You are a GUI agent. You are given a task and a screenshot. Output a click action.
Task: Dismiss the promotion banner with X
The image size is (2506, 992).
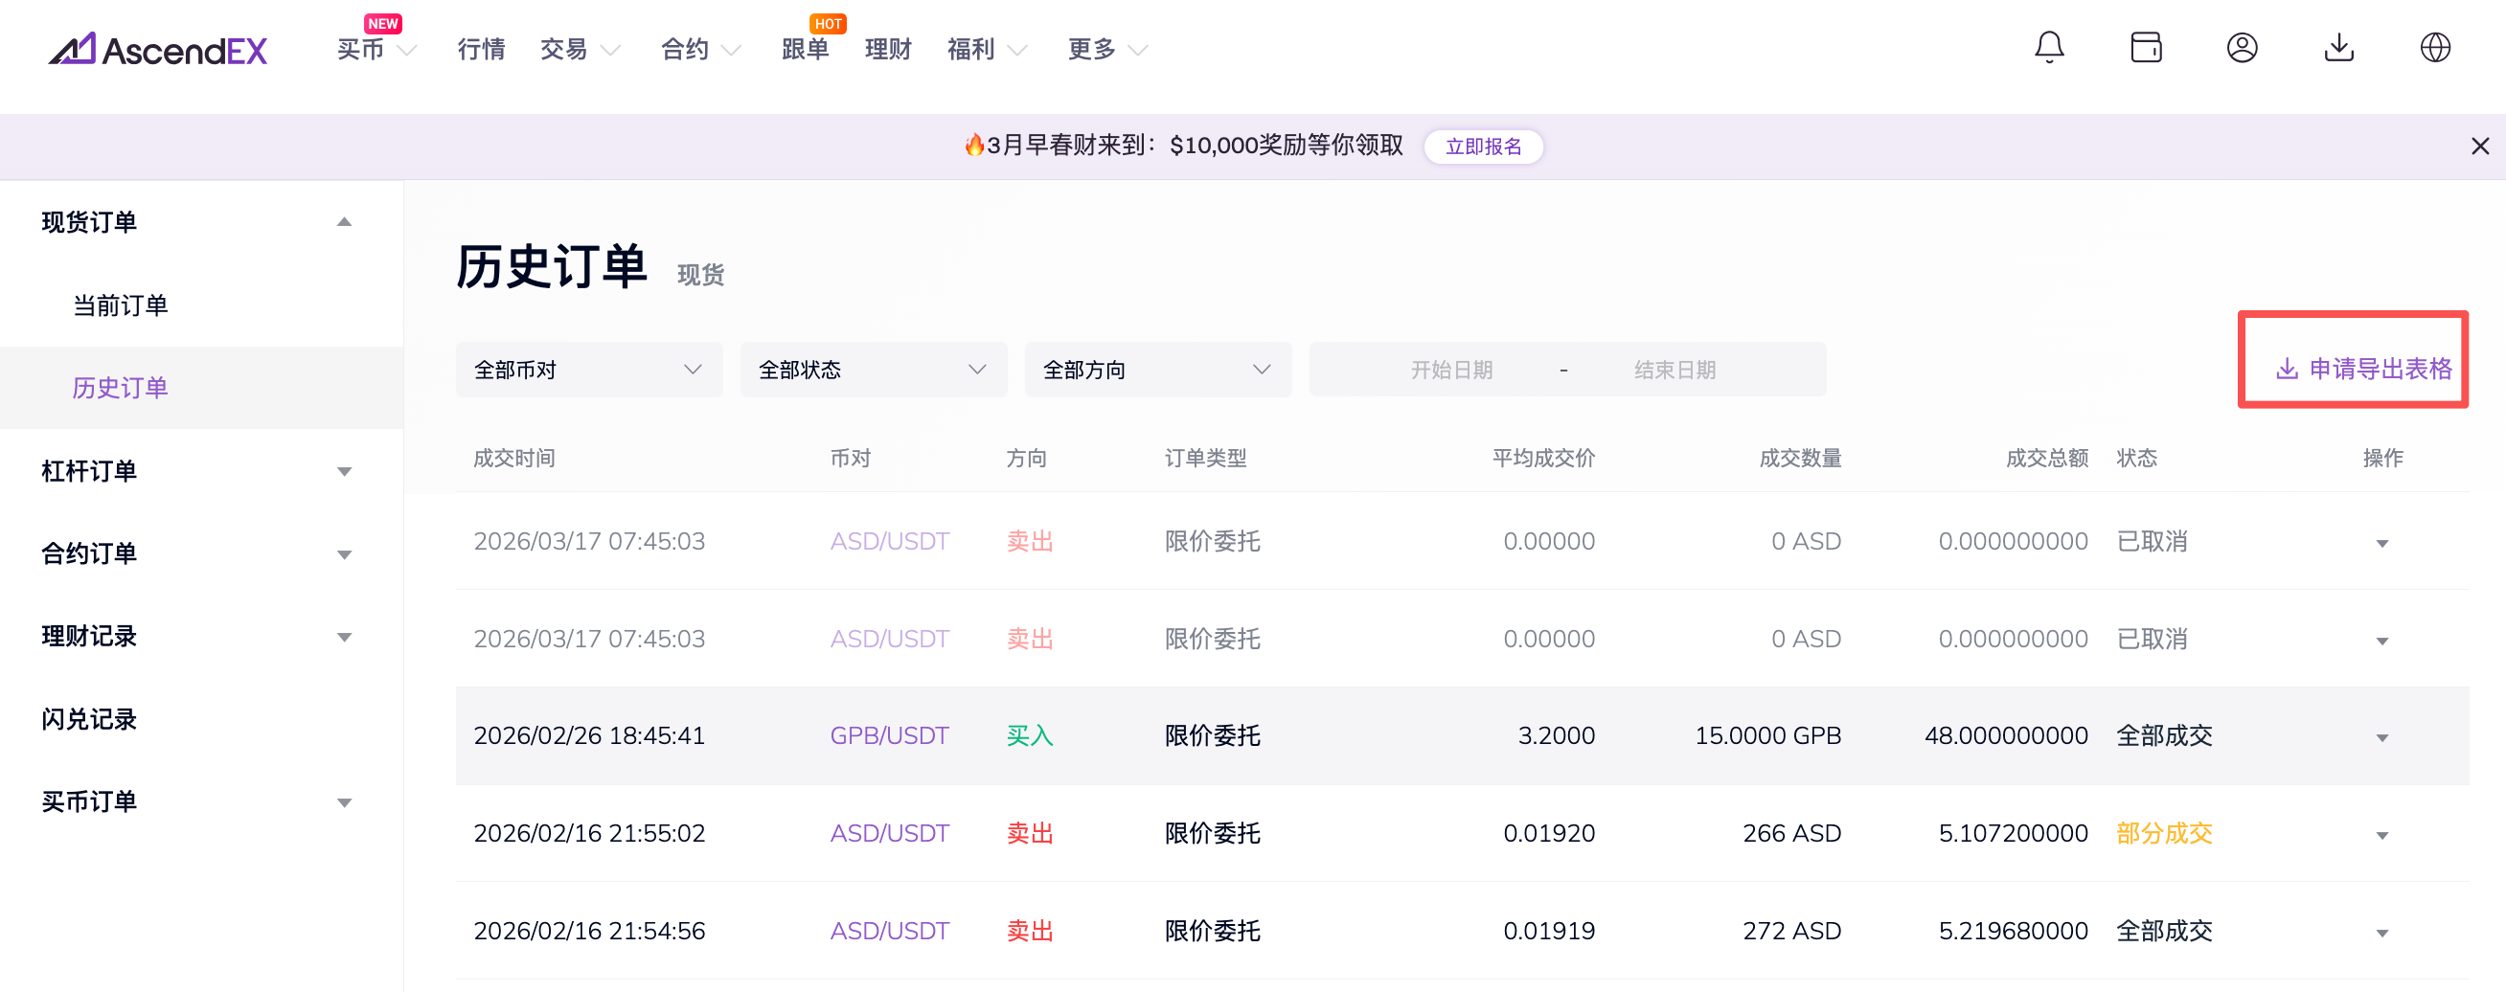[x=2480, y=146]
